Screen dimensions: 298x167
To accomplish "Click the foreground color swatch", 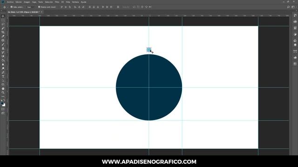I will tap(2, 103).
